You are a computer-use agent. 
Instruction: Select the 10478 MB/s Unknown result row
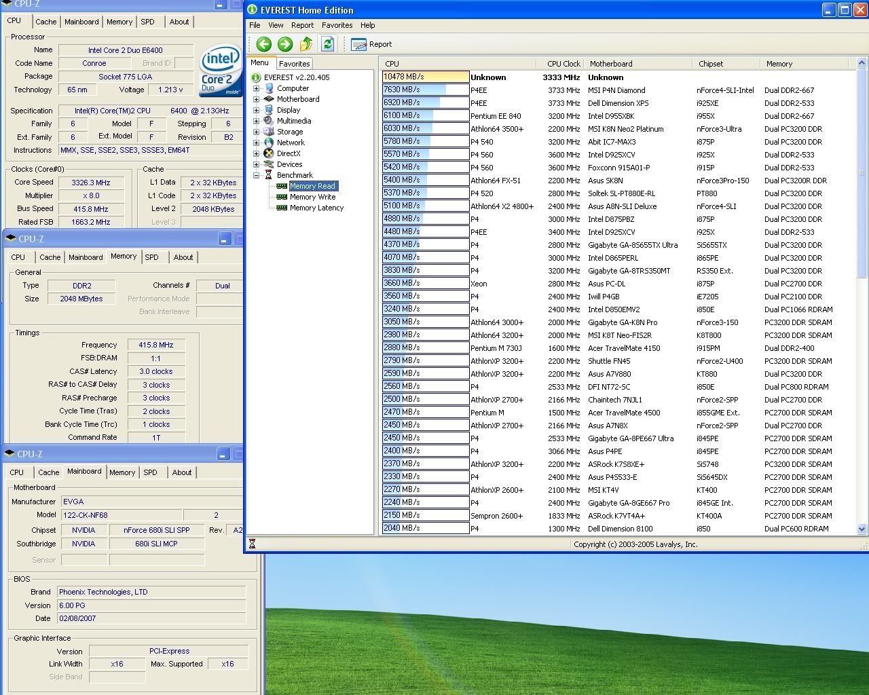[618, 77]
